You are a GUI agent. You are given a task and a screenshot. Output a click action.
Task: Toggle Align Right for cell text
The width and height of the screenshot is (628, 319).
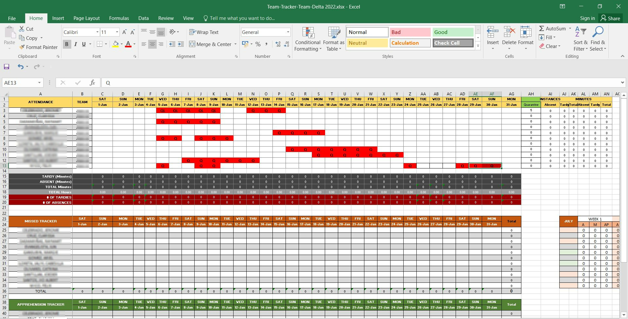(x=161, y=44)
